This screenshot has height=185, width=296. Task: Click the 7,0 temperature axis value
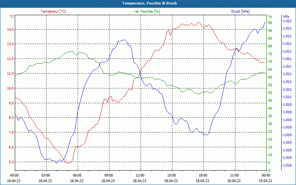click(x=11, y=132)
